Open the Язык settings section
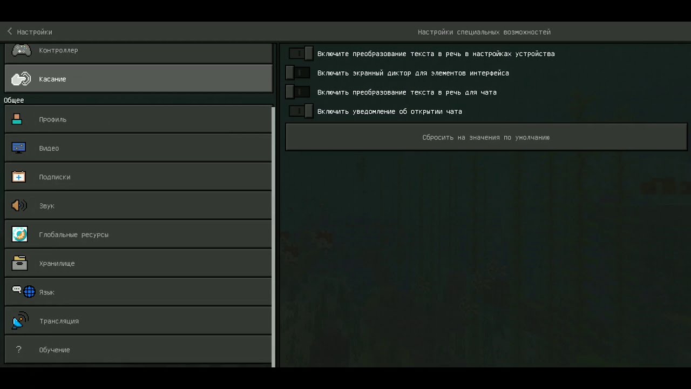Screen dimensions: 691x389 pos(138,292)
